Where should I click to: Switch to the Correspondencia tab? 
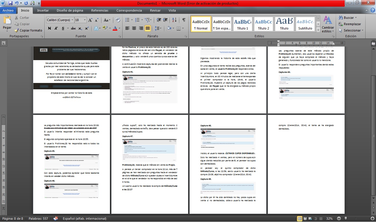point(129,10)
